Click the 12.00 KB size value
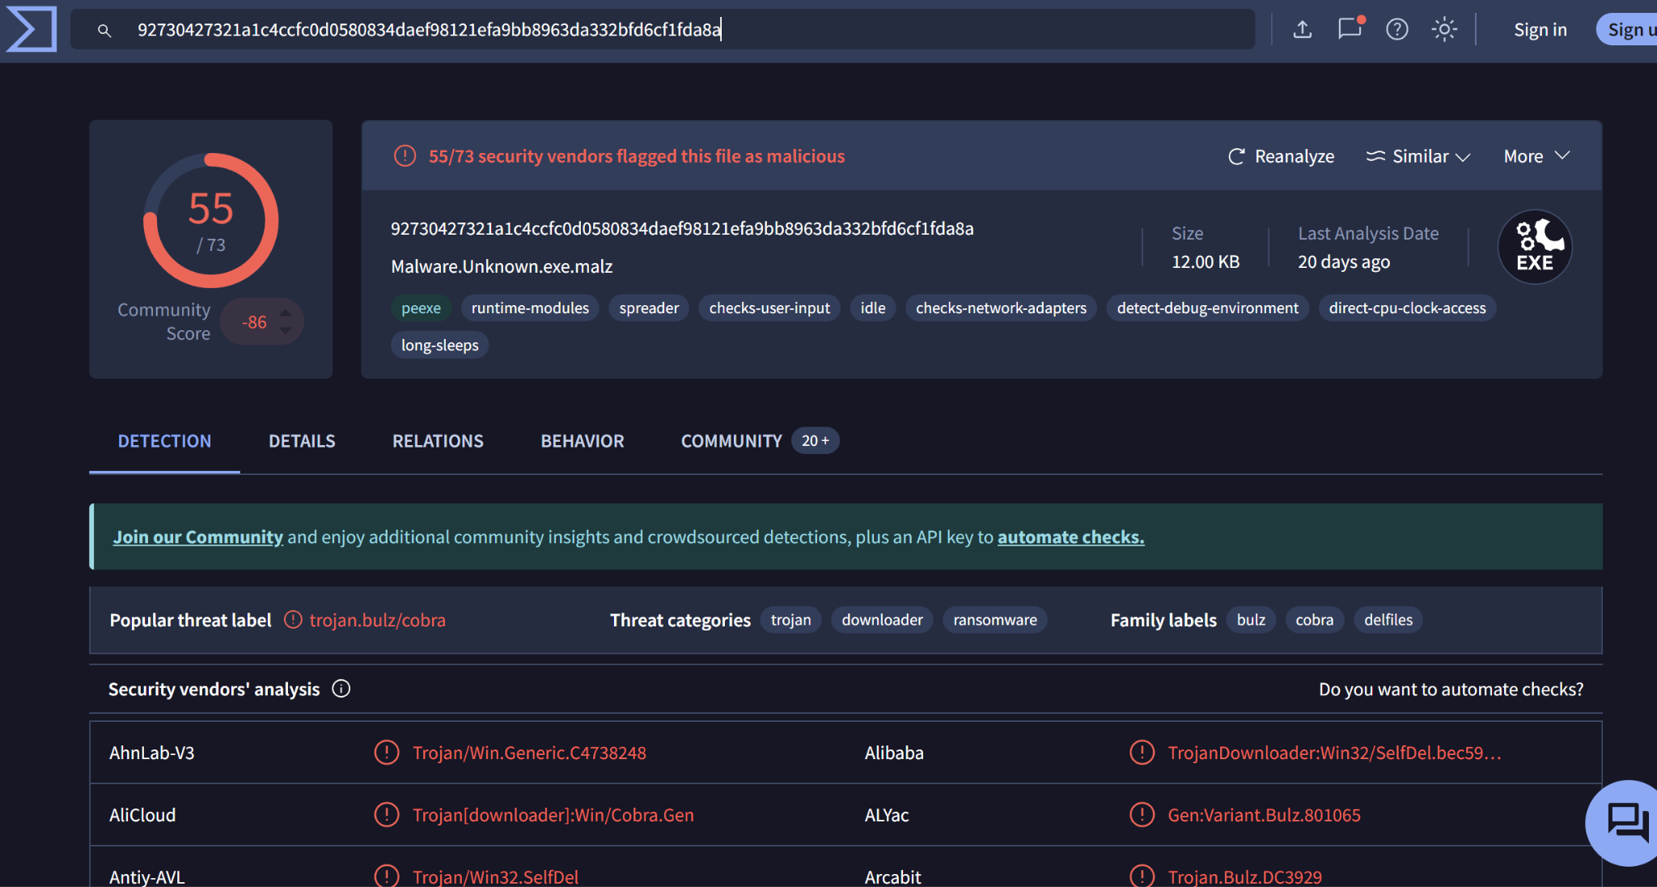Image resolution: width=1657 pixels, height=887 pixels. pyautogui.click(x=1206, y=262)
